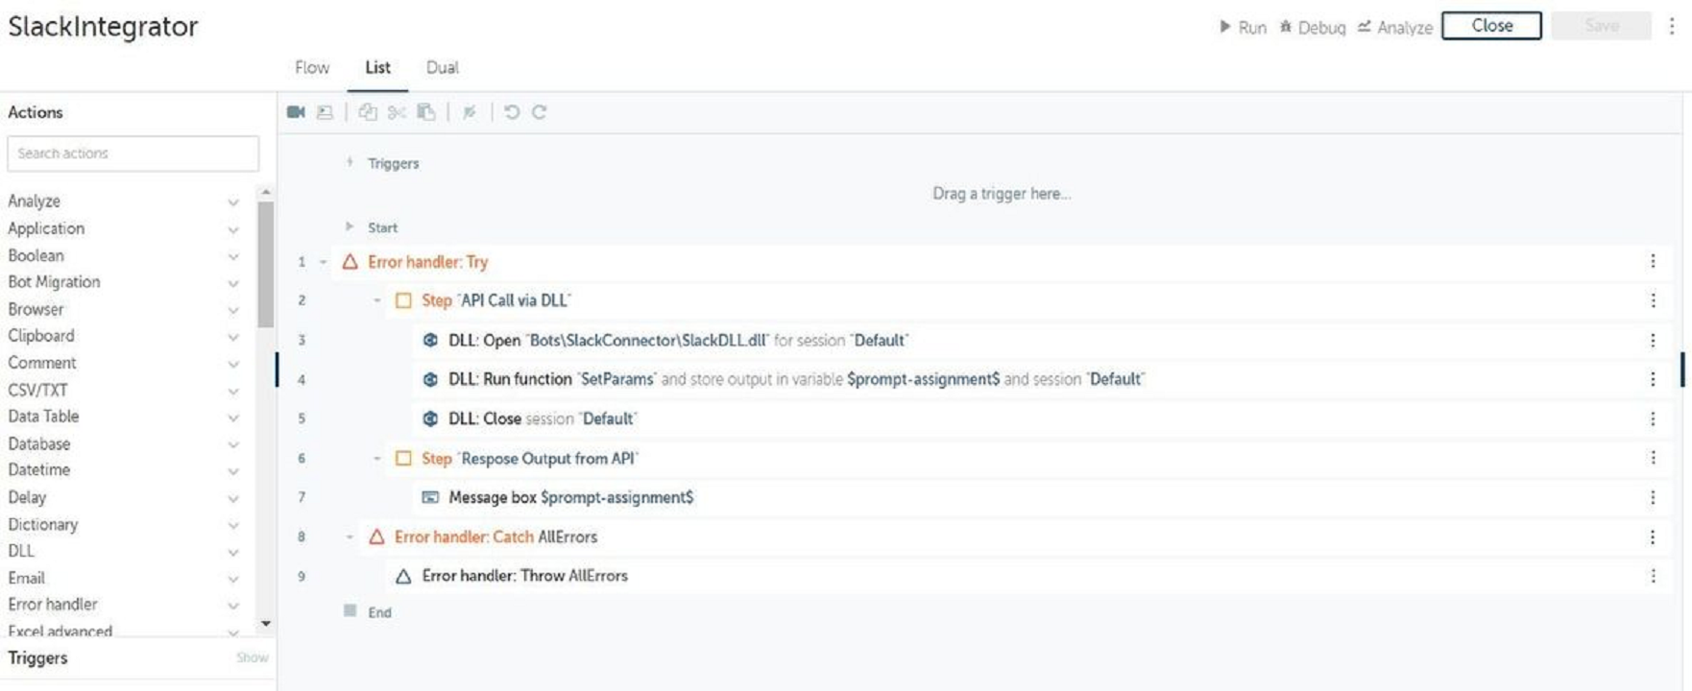Open three-dot menu for Message box row
Screen dimensions: 1692x691
pyautogui.click(x=1653, y=497)
